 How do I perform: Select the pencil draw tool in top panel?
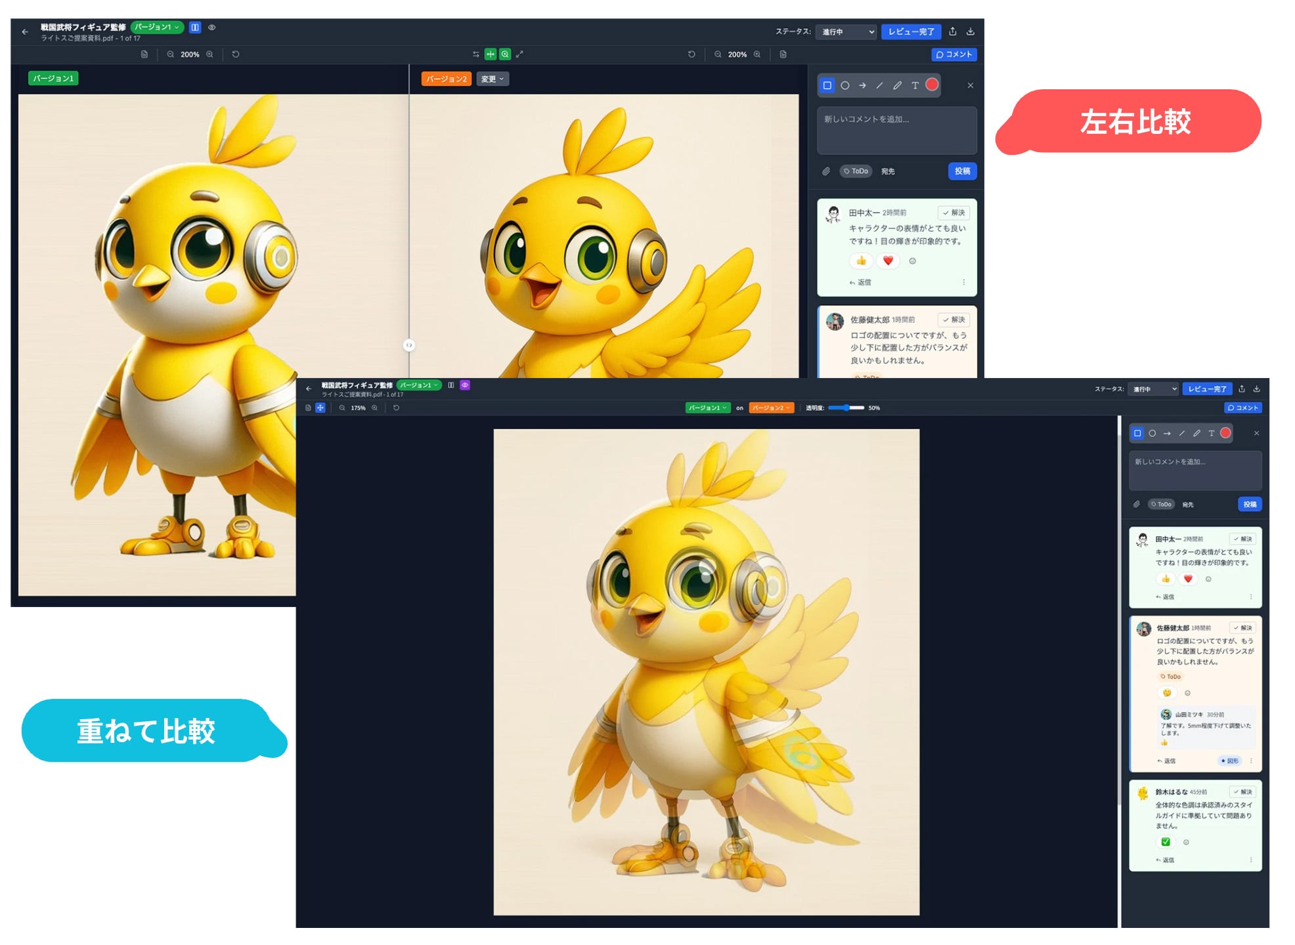click(897, 85)
